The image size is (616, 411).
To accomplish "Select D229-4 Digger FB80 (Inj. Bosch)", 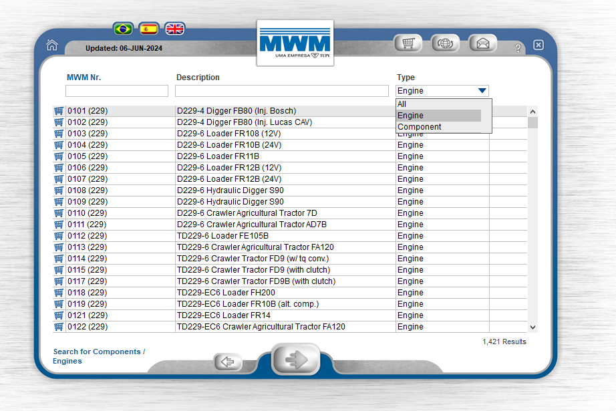I will coord(237,111).
